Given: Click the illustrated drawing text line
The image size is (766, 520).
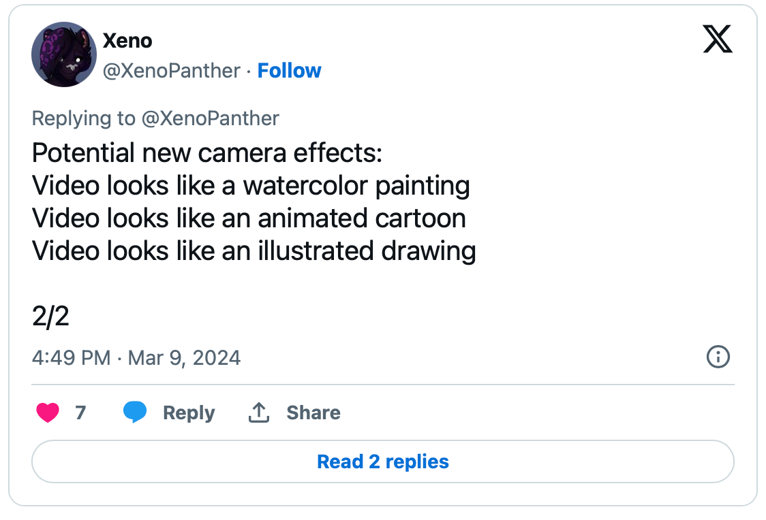Looking at the screenshot, I should point(254,251).
